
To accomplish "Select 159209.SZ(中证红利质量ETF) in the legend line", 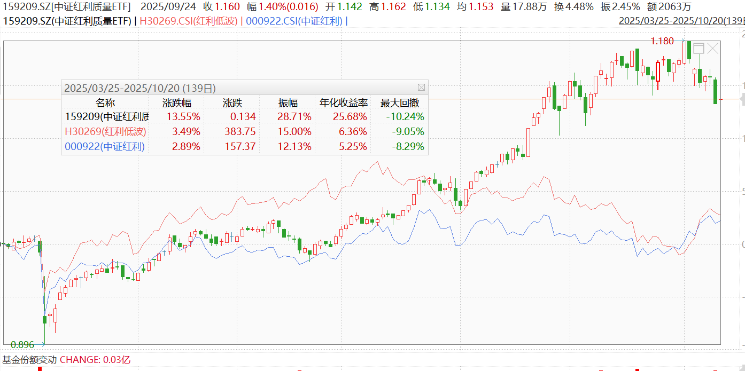I will pos(67,21).
